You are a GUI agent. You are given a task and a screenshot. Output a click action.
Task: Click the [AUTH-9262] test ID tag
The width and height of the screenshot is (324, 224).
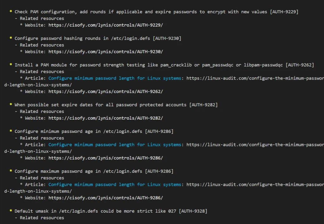tap(300, 65)
